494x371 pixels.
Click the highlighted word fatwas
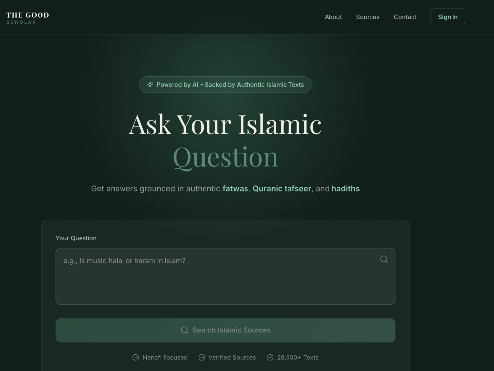coord(235,188)
